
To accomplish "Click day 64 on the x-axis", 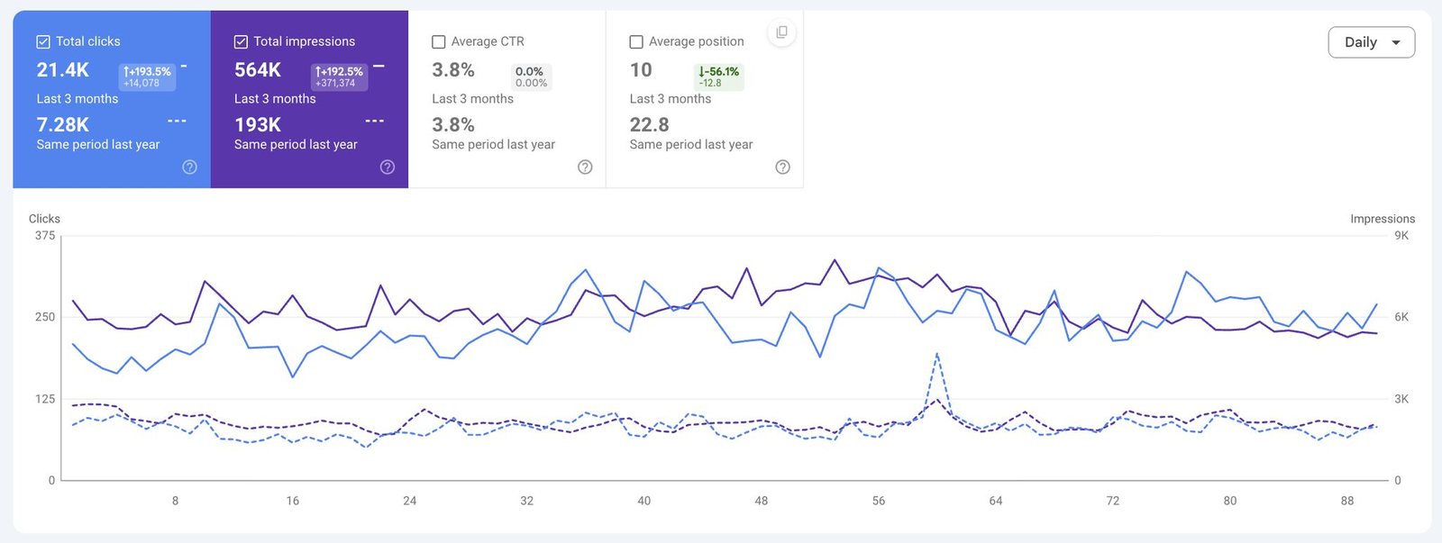I will [996, 501].
